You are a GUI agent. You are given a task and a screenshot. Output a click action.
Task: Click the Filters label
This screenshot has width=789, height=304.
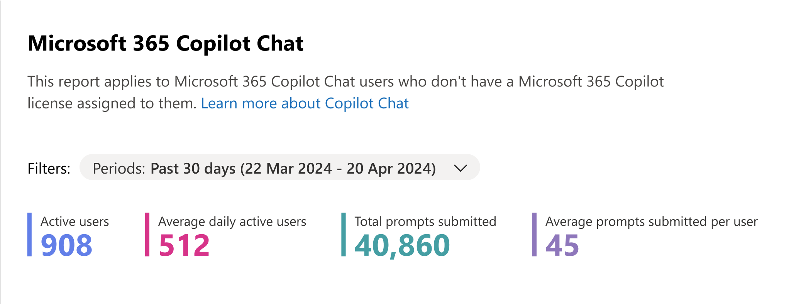[x=49, y=169]
